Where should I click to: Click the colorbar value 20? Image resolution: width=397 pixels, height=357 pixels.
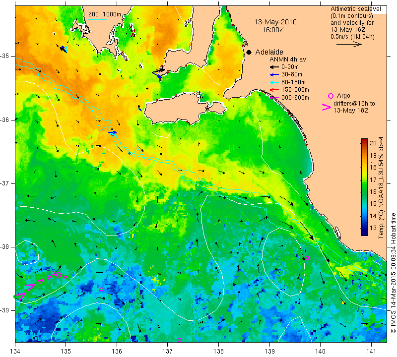[x=373, y=143]
